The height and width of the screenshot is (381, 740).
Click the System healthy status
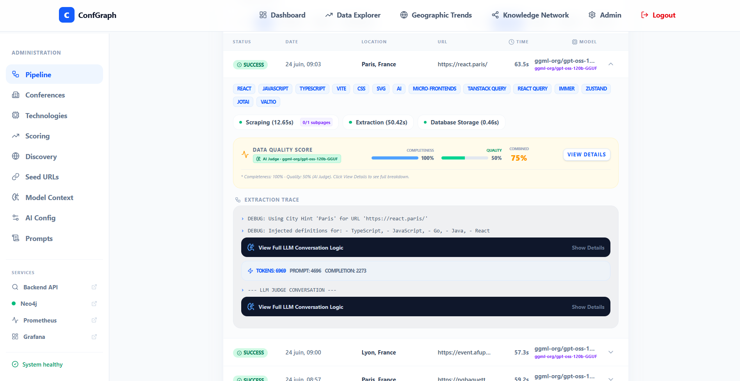37,364
